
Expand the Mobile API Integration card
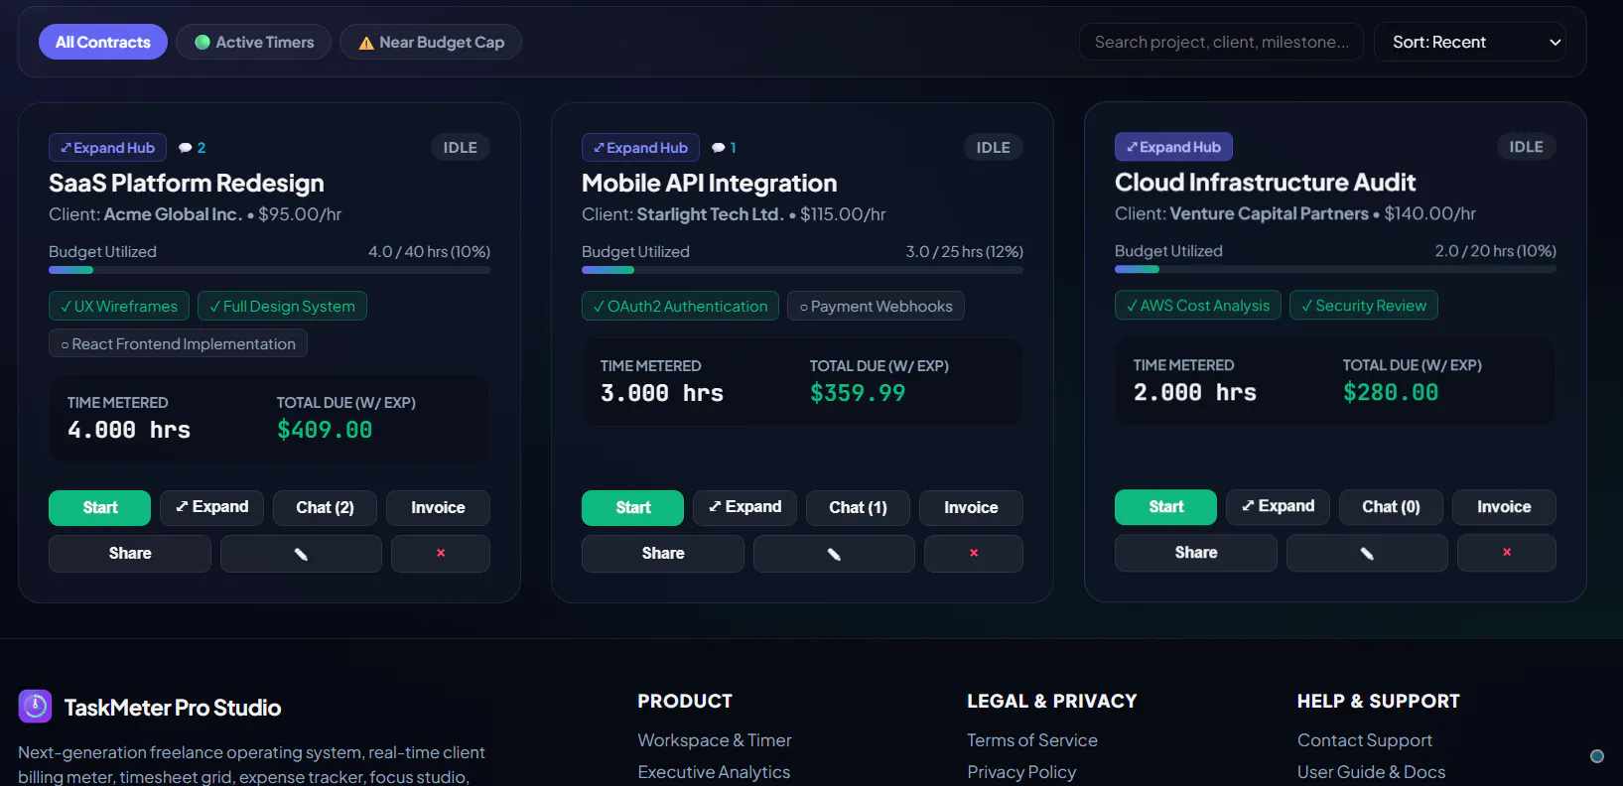[x=744, y=507]
